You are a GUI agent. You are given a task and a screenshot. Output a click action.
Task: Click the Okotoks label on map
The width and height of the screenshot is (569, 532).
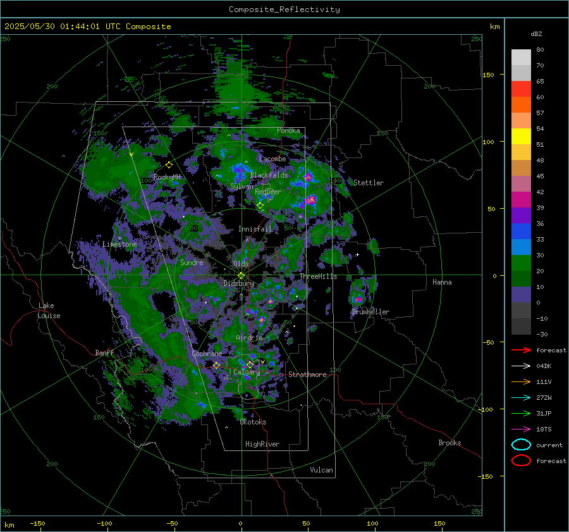pos(253,422)
